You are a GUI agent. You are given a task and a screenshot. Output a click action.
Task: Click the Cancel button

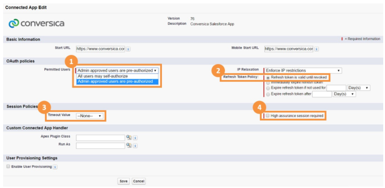pos(139,181)
